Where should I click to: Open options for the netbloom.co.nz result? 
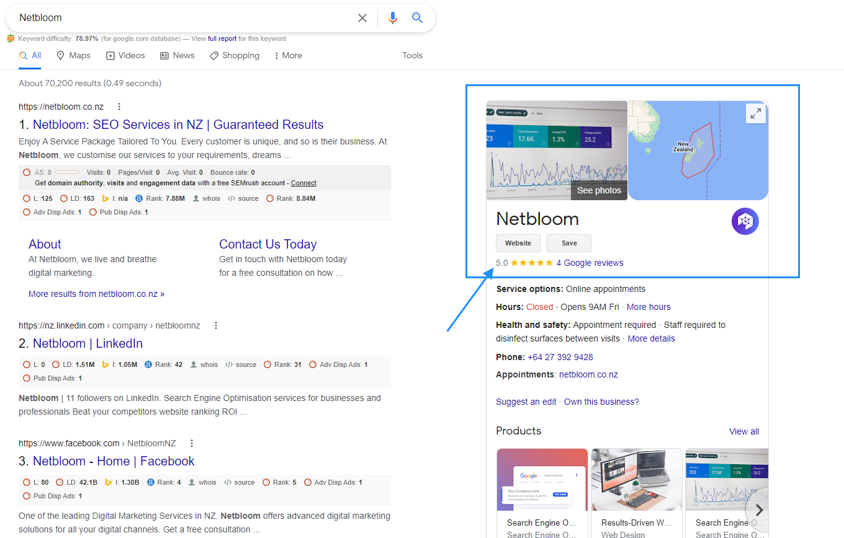(x=119, y=107)
